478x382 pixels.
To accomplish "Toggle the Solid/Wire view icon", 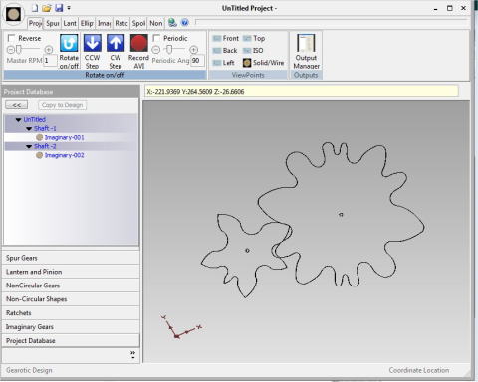I will pos(247,63).
